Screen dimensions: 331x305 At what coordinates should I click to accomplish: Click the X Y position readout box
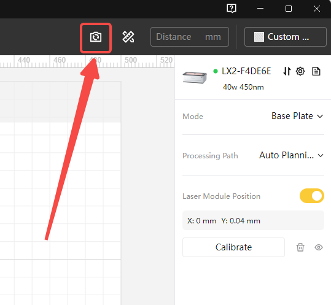pyautogui.click(x=253, y=221)
